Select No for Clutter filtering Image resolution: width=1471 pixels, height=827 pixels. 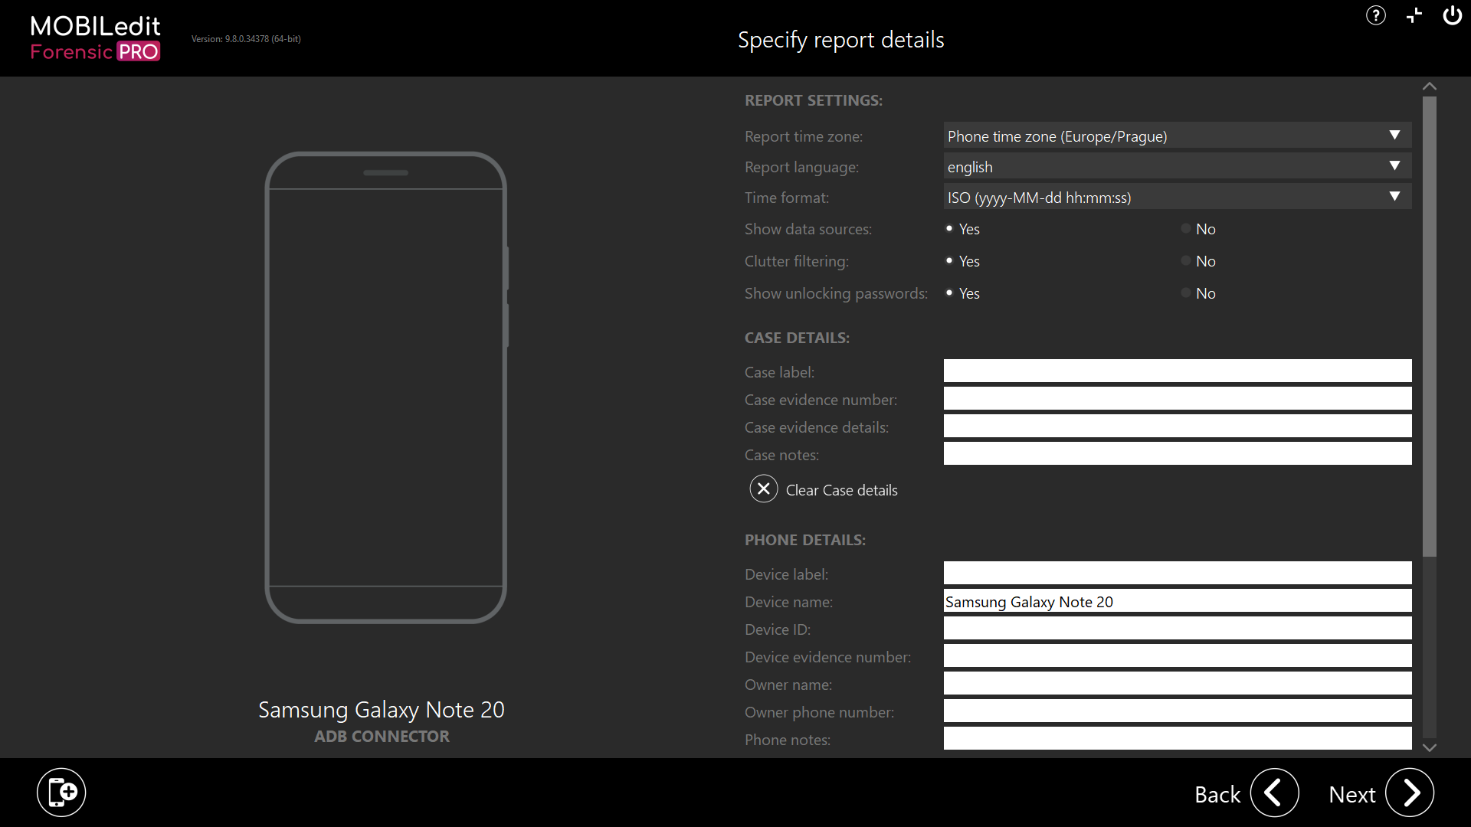1186,260
